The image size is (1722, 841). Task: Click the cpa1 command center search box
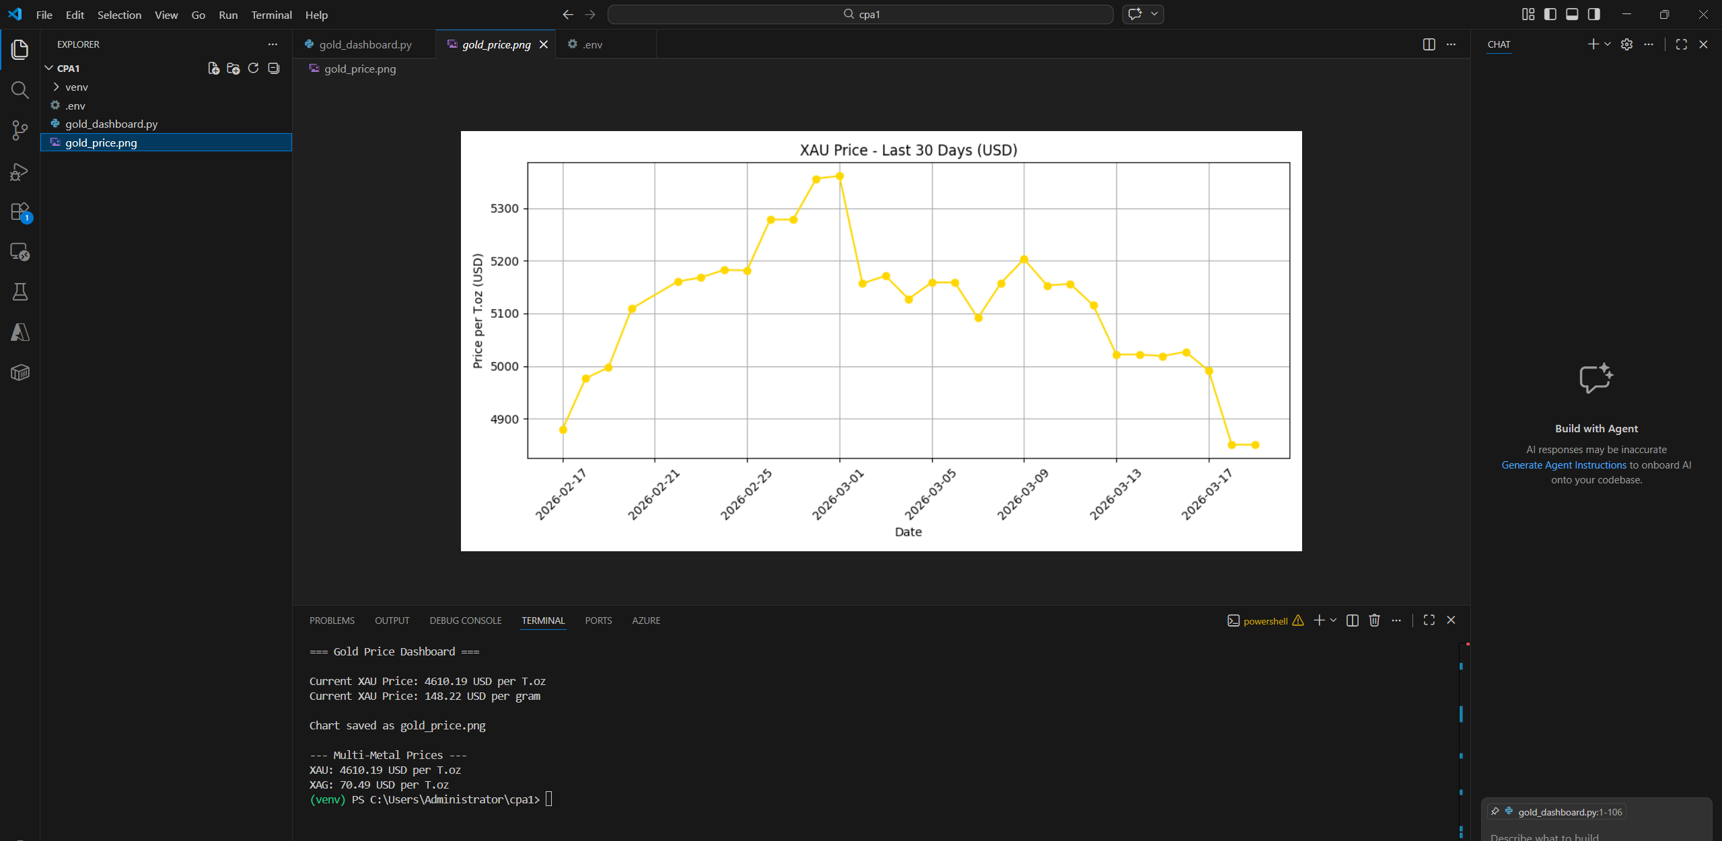click(x=860, y=14)
